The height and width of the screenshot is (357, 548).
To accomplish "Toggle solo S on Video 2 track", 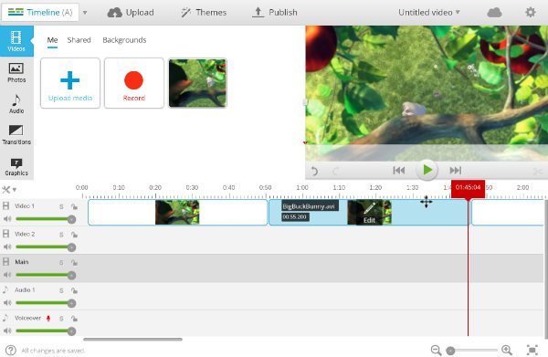I will 61,235.
